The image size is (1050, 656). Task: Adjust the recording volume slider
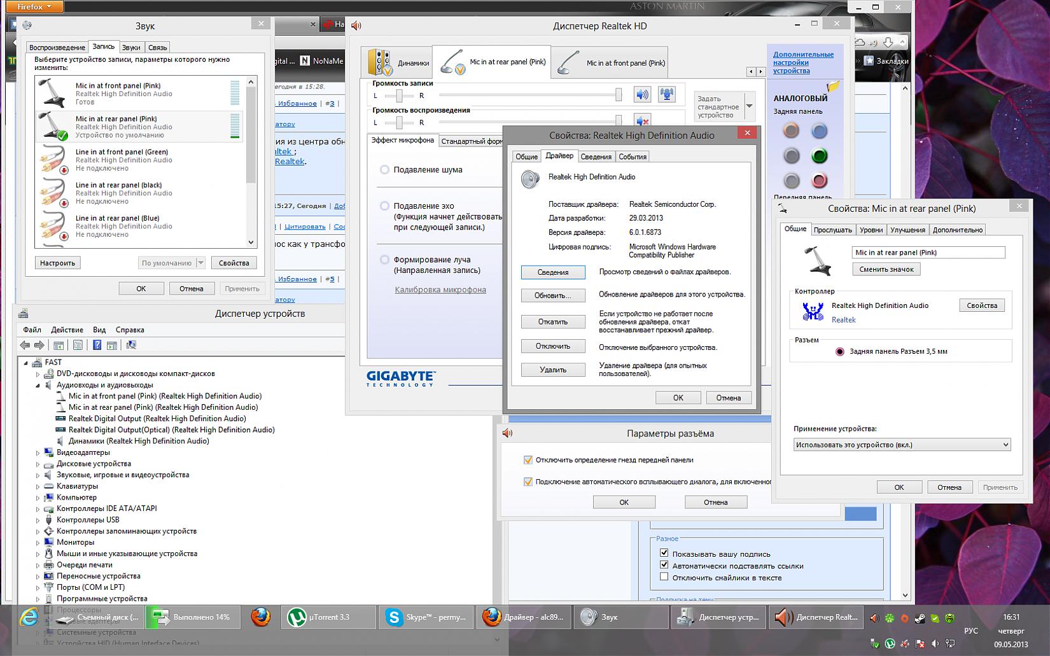618,95
